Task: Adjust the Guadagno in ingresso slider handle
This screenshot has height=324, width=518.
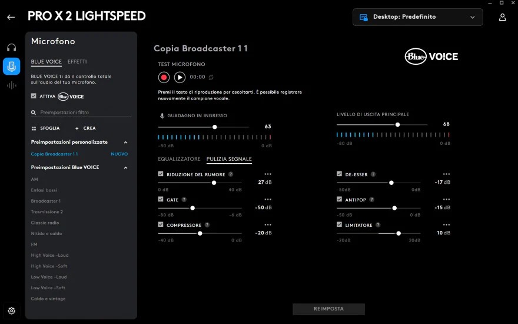Action: coord(215,127)
